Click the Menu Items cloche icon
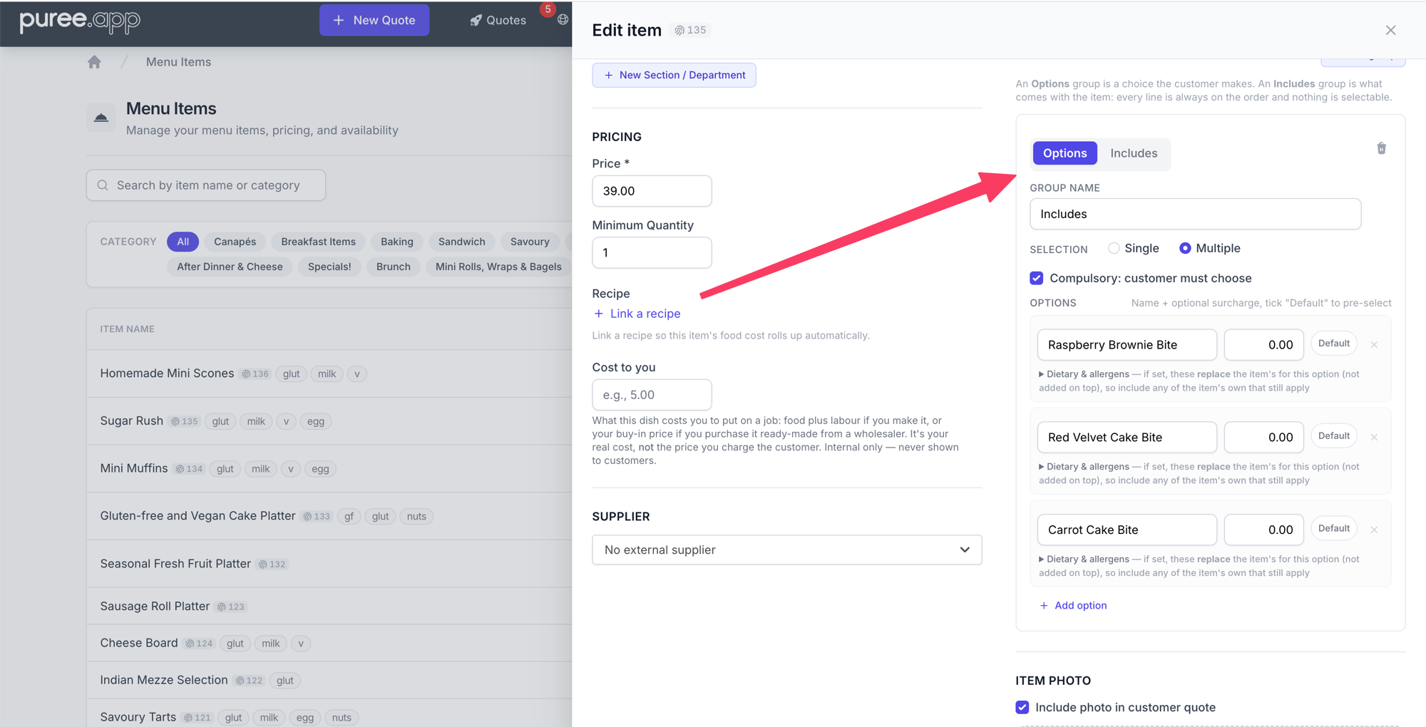This screenshot has height=727, width=1426. 101,118
